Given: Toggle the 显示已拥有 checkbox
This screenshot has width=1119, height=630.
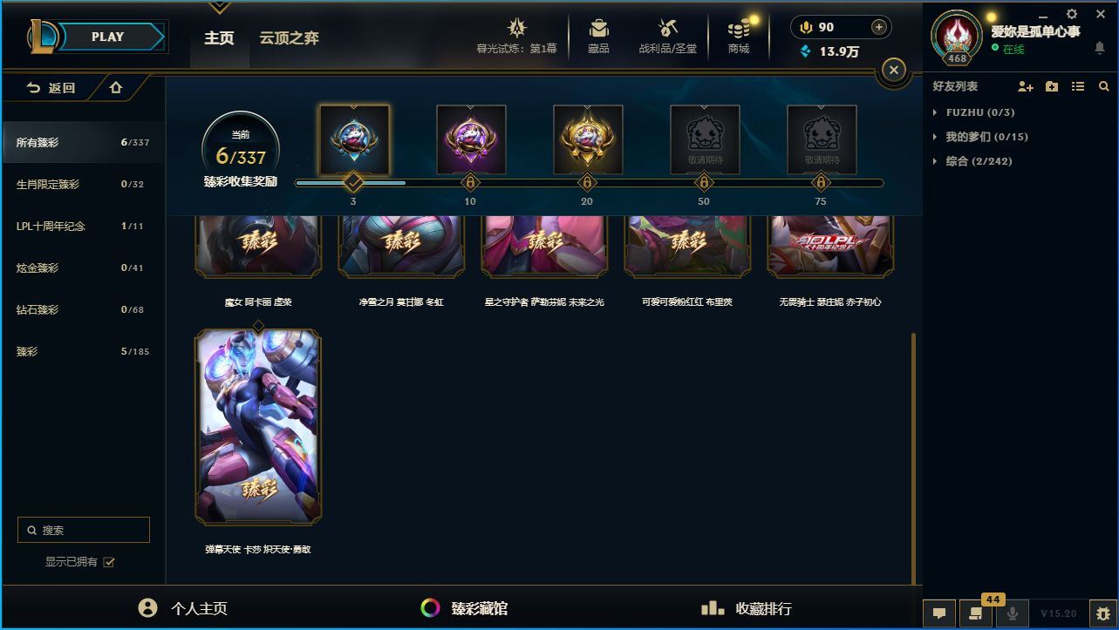Looking at the screenshot, I should 109,562.
